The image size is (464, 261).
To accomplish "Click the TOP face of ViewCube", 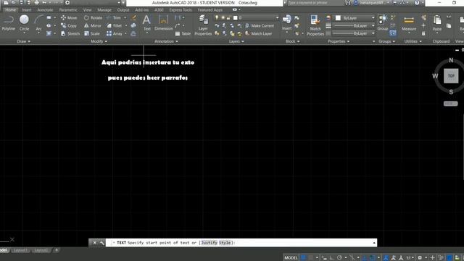I will 451,76.
